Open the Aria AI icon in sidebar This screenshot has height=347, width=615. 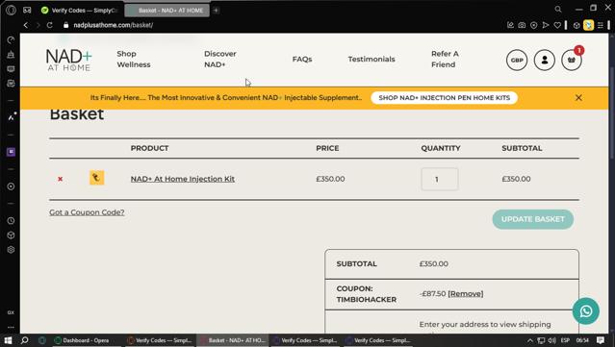(11, 116)
